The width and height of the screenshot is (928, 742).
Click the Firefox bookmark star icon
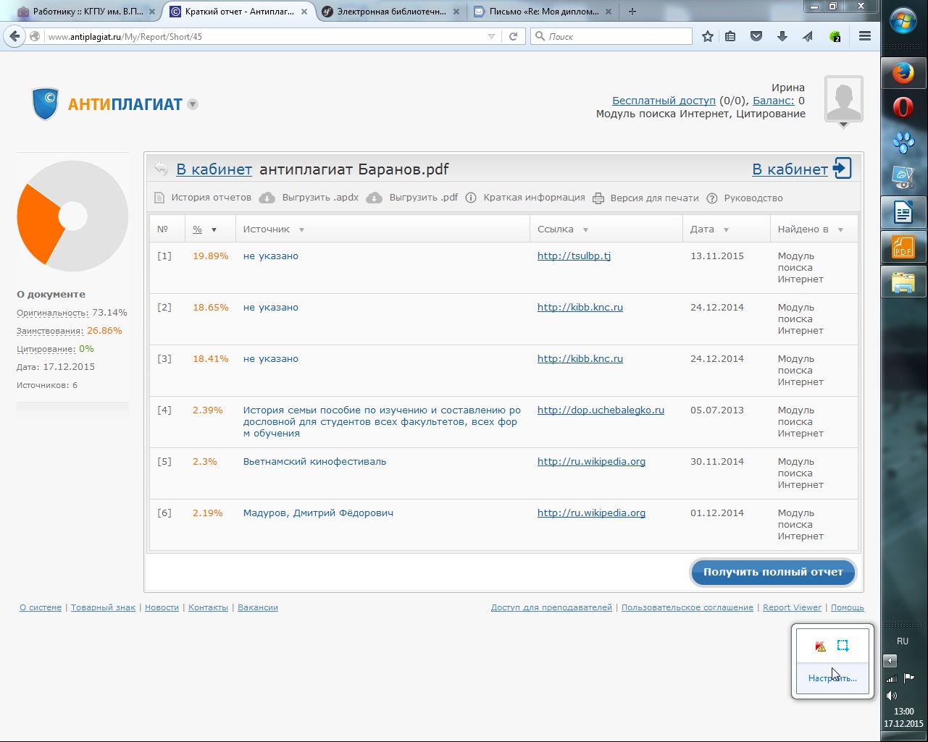708,36
